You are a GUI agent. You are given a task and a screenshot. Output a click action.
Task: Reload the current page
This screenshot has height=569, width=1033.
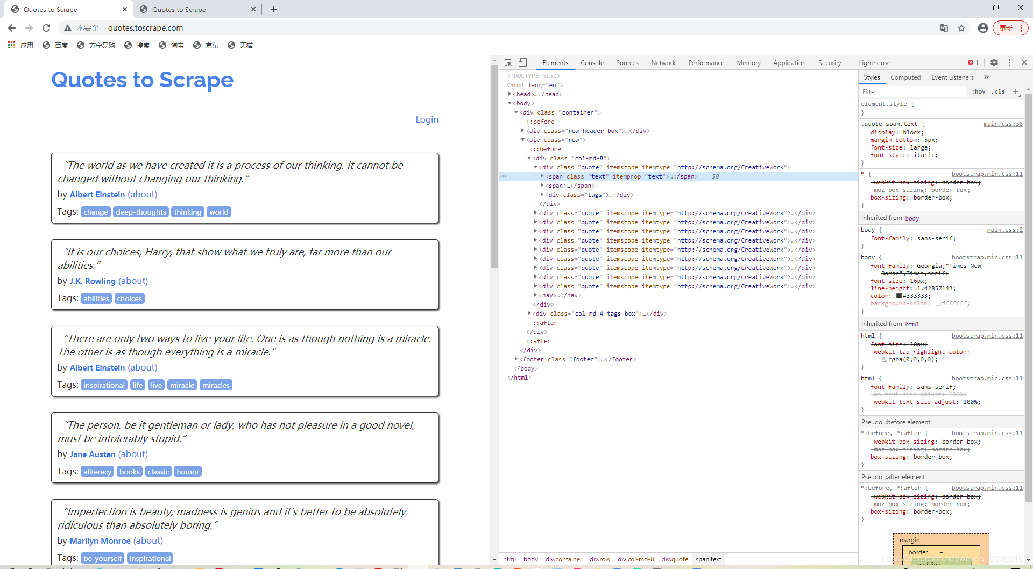46,28
